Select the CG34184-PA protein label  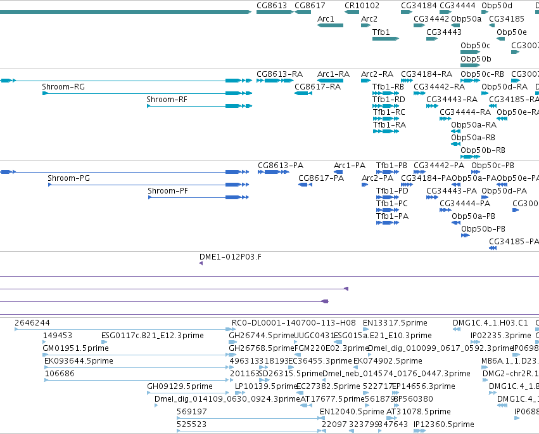click(426, 178)
